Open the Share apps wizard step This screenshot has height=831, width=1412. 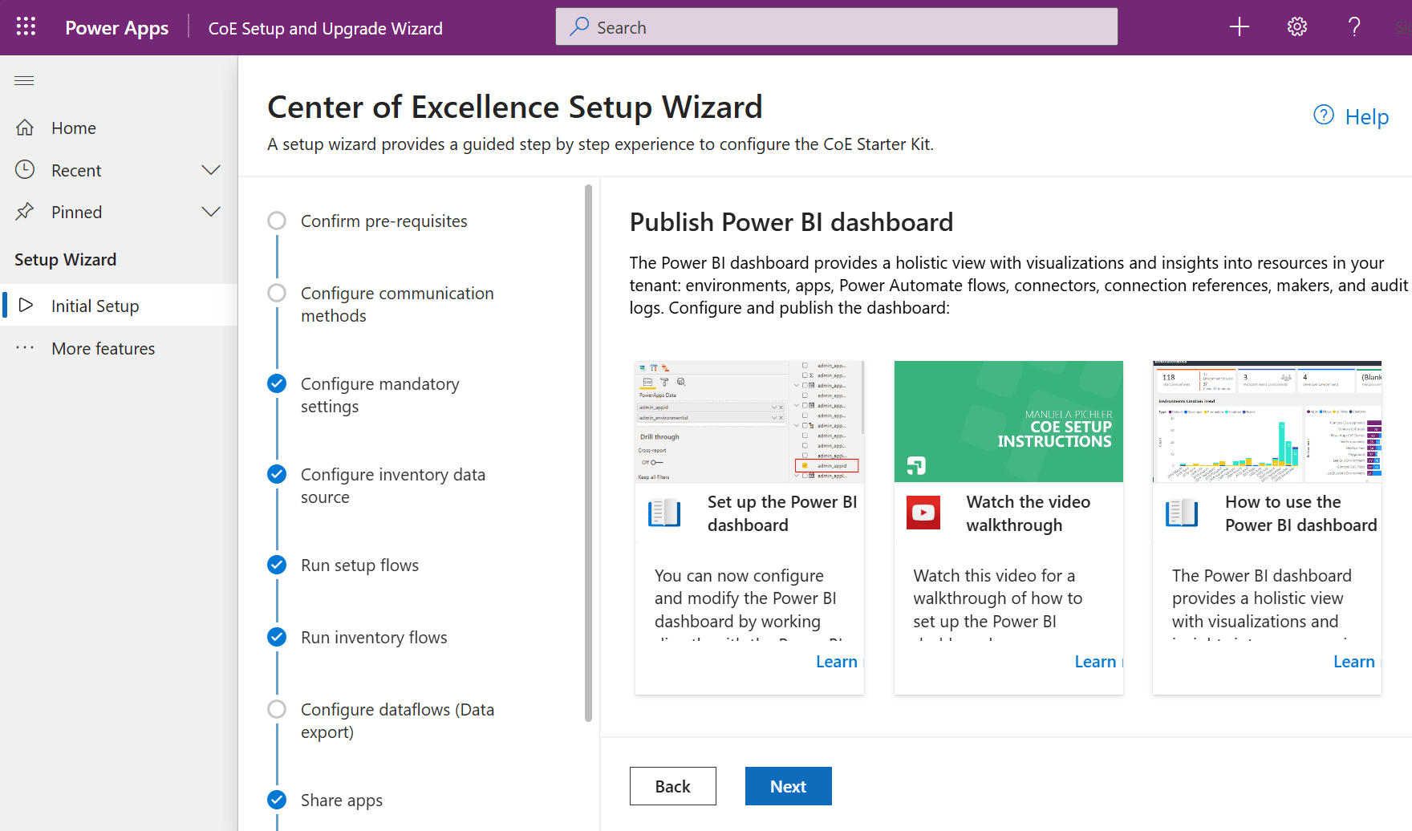point(341,801)
